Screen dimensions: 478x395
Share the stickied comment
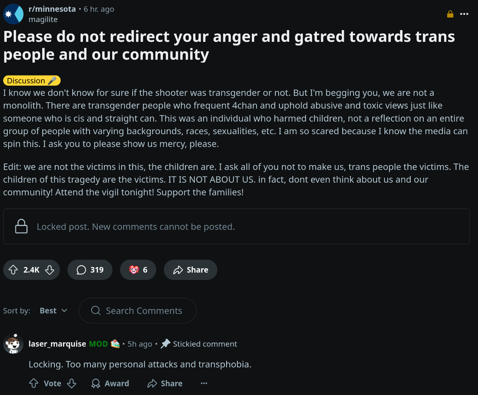(165, 383)
